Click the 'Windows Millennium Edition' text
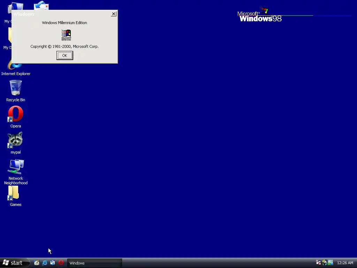This screenshot has width=357, height=268. 64,23
